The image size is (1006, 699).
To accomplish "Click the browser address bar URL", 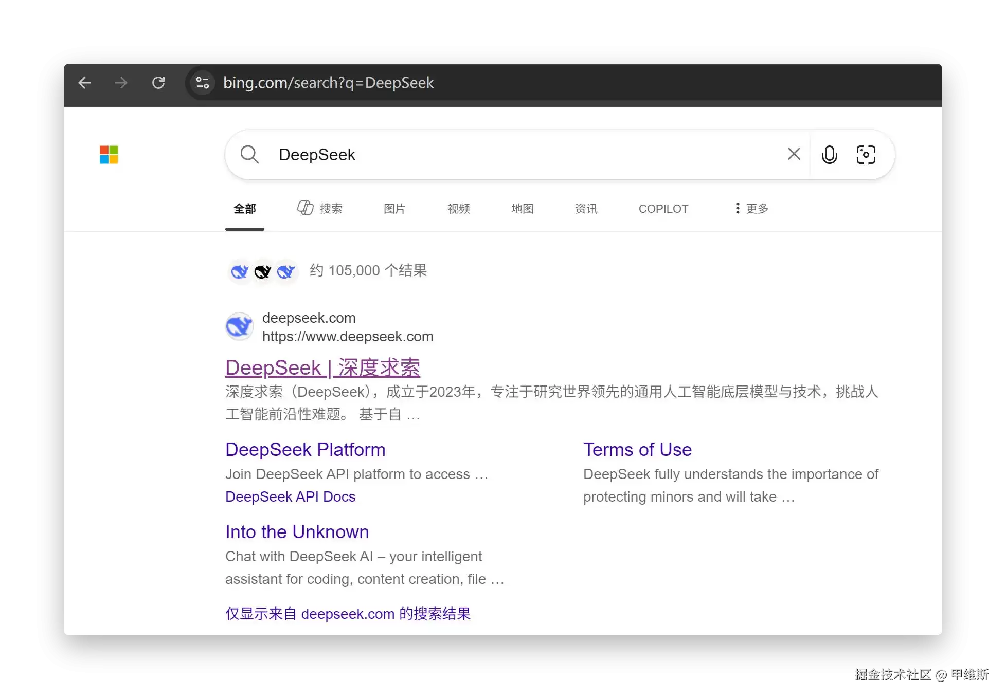I will click(x=328, y=83).
